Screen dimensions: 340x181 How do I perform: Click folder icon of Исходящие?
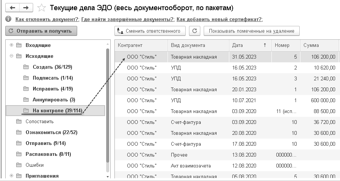click(19, 56)
